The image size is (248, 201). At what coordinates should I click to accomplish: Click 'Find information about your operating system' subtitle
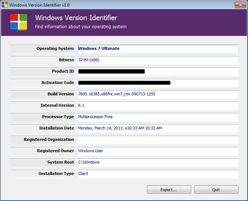pyautogui.click(x=81, y=27)
